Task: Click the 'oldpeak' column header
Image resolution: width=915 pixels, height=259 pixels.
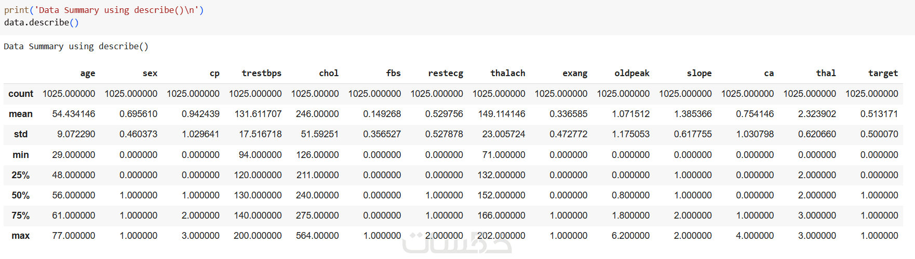Action: point(631,74)
